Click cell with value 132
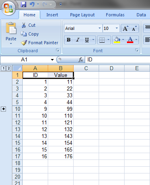Viewport: 150px width, 185px height. click(60, 129)
